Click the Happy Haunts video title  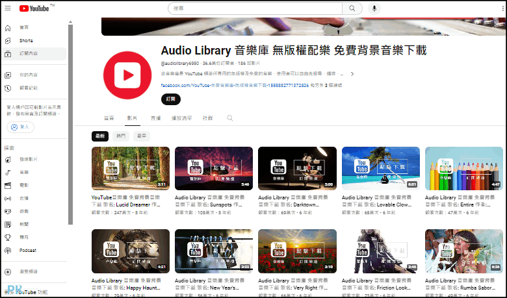[126, 284]
